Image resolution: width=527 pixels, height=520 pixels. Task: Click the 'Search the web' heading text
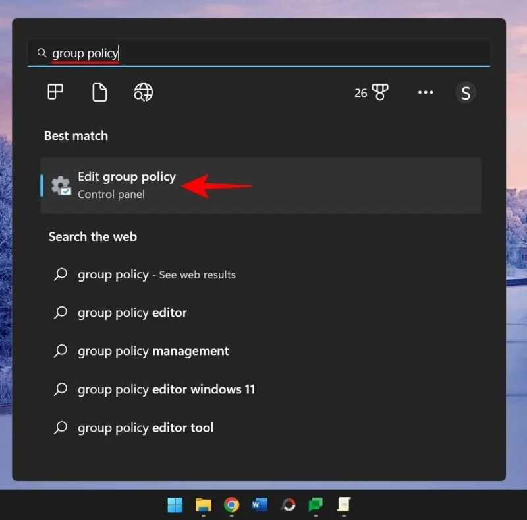(93, 237)
